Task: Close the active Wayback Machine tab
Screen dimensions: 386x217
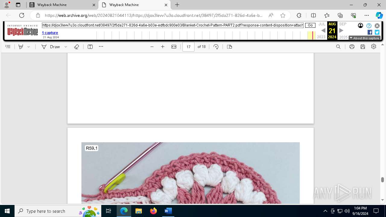Action: pyautogui.click(x=166, y=5)
